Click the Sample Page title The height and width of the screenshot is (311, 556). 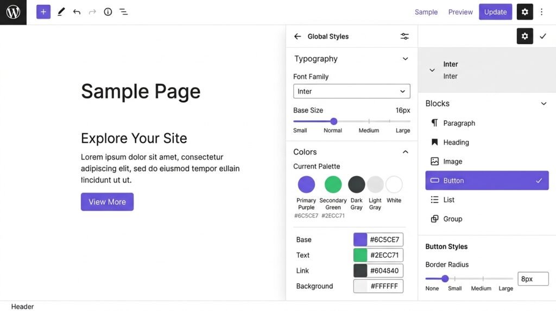pyautogui.click(x=141, y=91)
